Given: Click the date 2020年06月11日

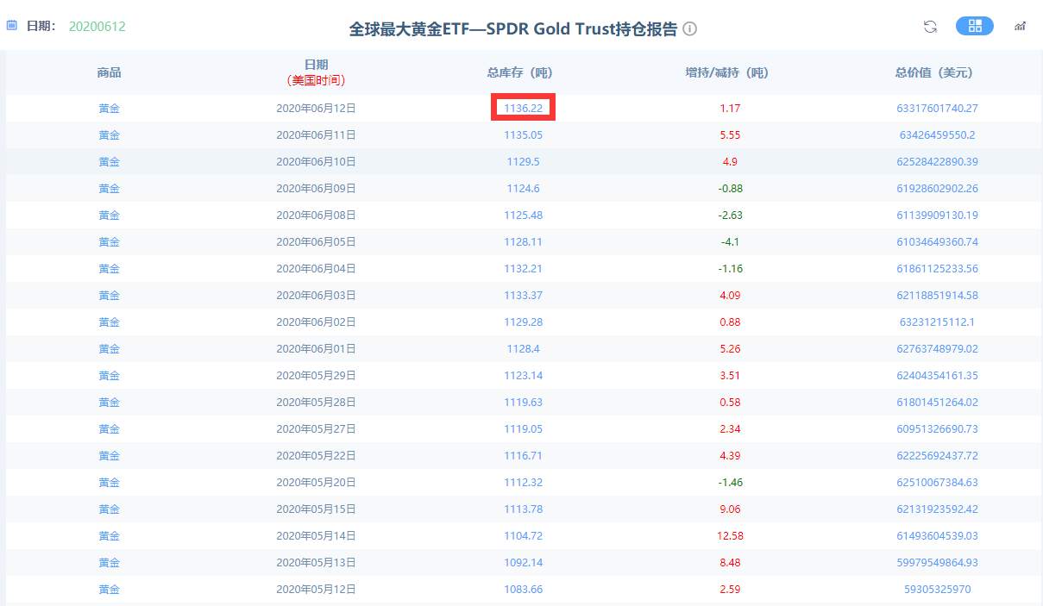Looking at the screenshot, I should (x=317, y=135).
